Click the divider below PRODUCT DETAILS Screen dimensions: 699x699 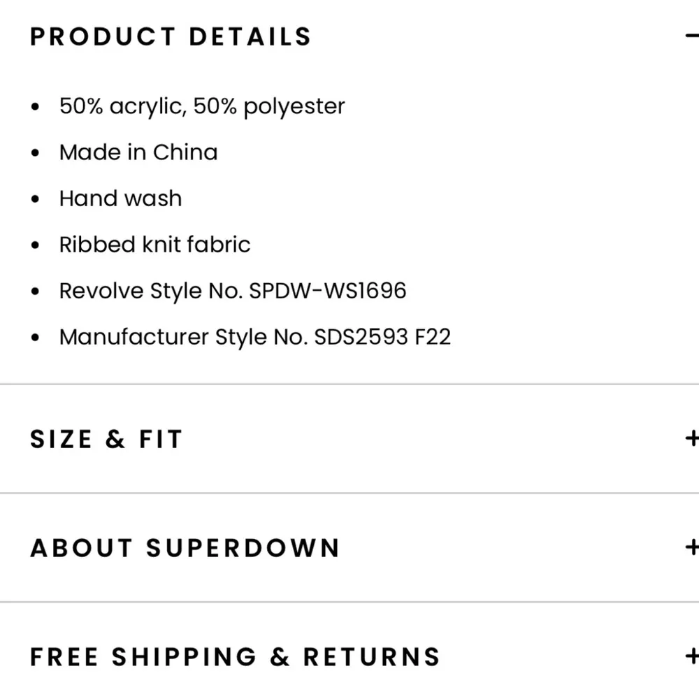click(349, 382)
